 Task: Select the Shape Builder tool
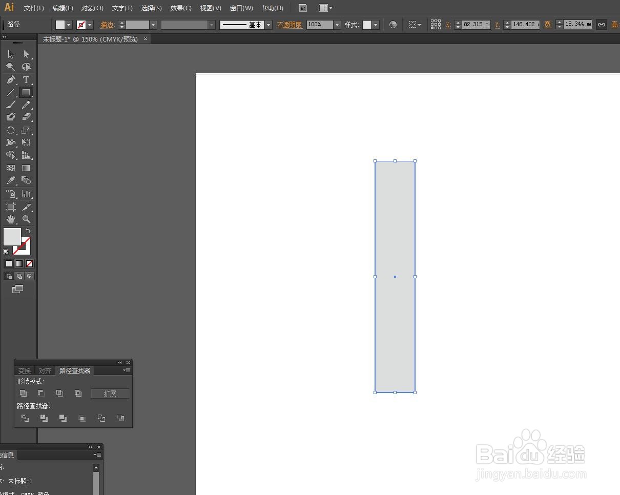click(11, 155)
